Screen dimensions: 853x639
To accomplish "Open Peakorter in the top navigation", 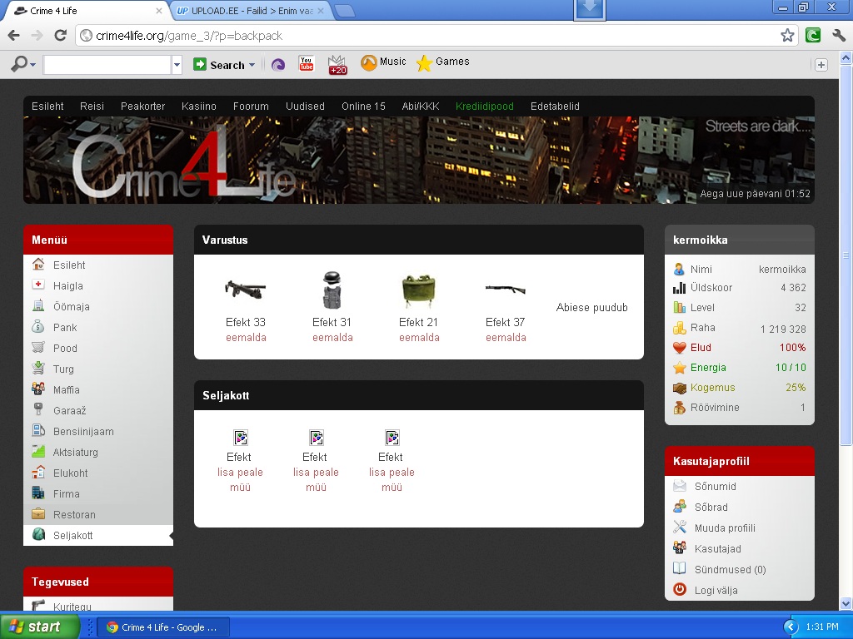I will 142,106.
